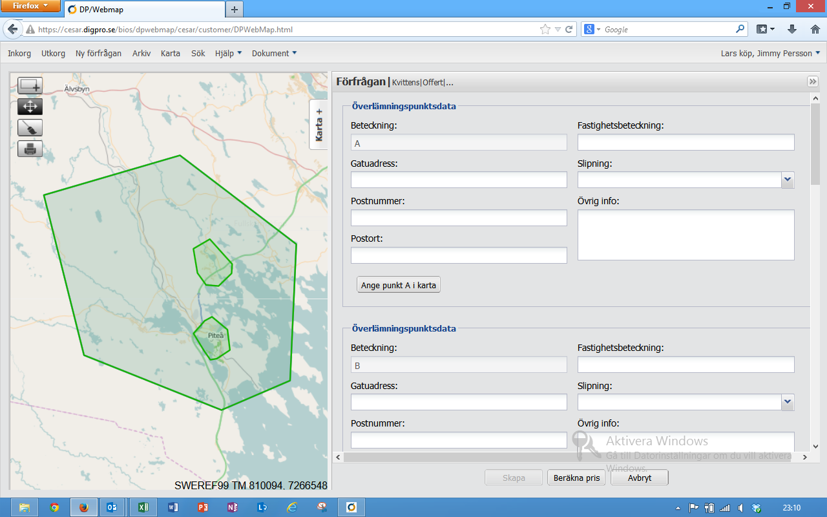This screenshot has width=827, height=517.
Task: Open user menu Lars köp, Jimmy Persson
Action: 770,54
